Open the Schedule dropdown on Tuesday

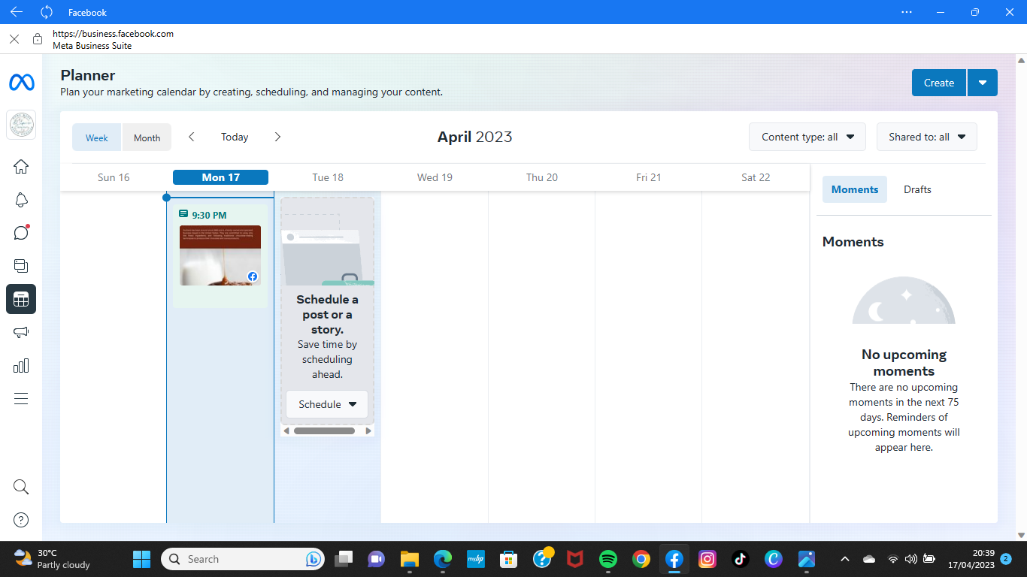(x=327, y=404)
